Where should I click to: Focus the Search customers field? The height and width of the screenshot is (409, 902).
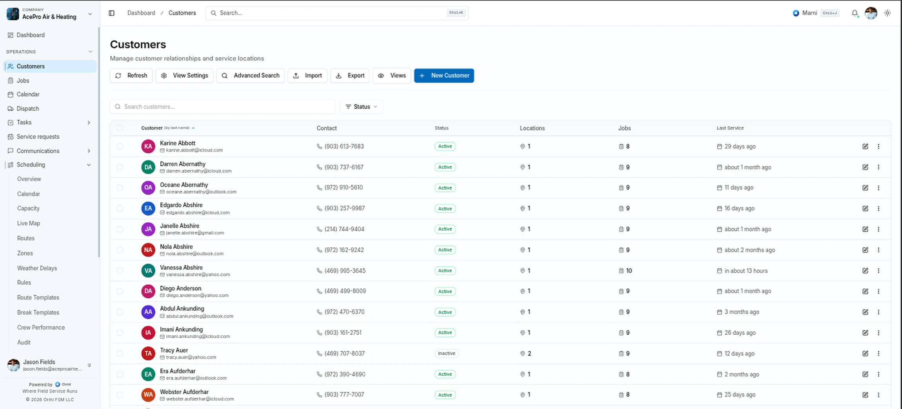coord(223,106)
